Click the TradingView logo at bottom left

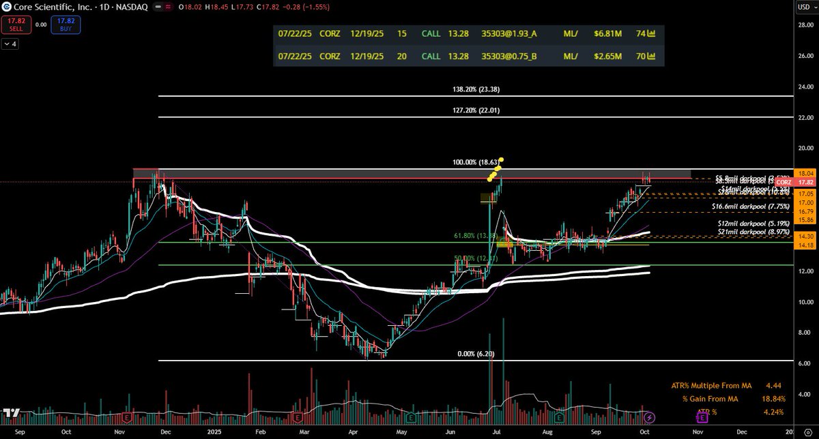click(10, 413)
